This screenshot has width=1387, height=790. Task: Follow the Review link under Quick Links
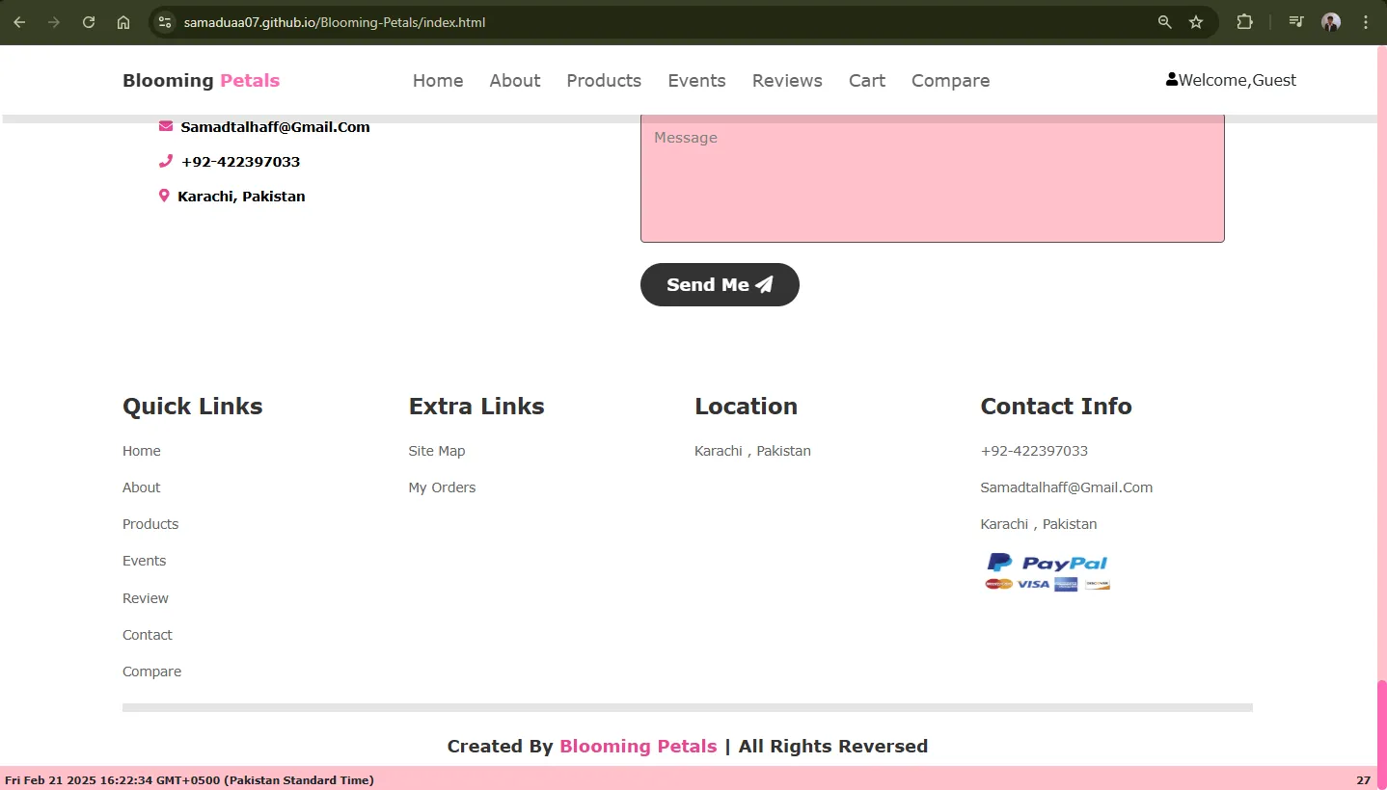[146, 598]
